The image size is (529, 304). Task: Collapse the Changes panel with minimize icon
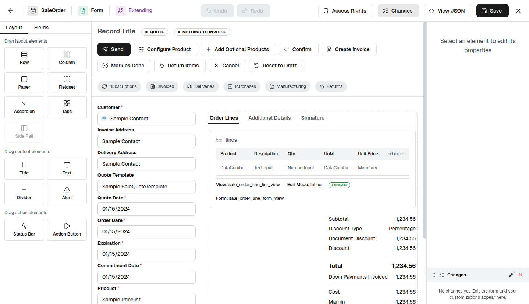(x=511, y=275)
